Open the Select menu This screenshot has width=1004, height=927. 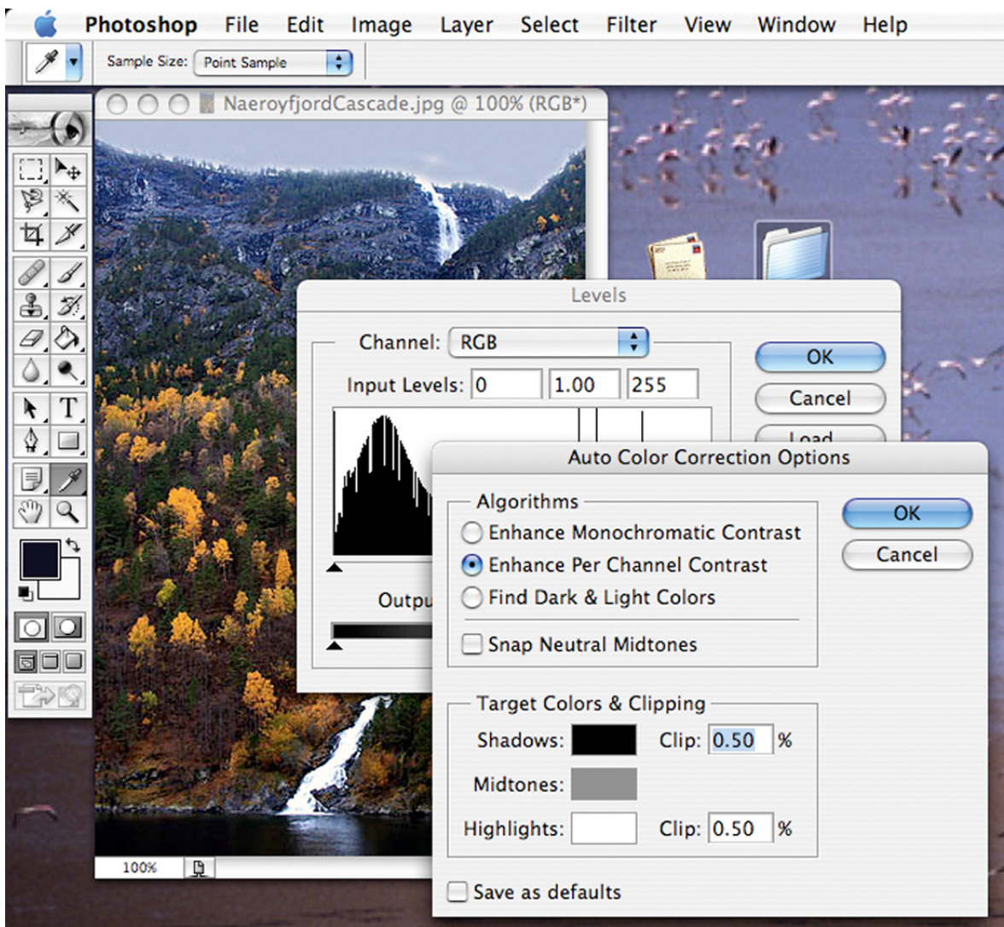coord(550,24)
